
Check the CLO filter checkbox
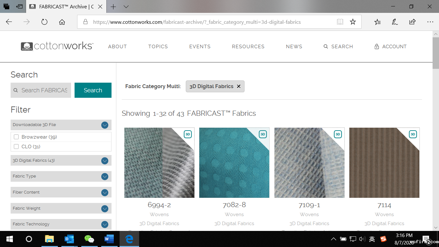[16, 147]
